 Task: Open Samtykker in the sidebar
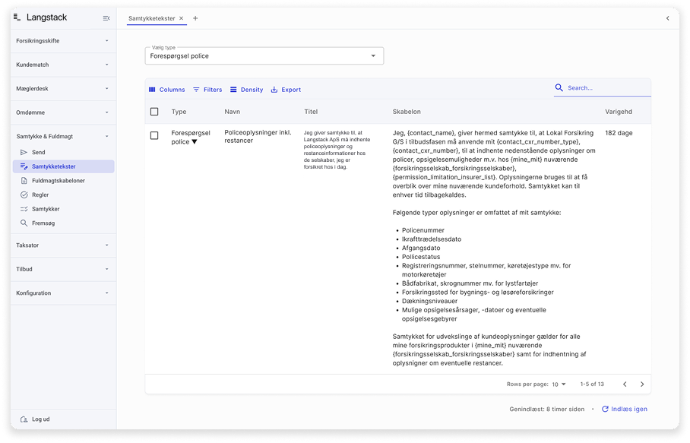coord(63,209)
